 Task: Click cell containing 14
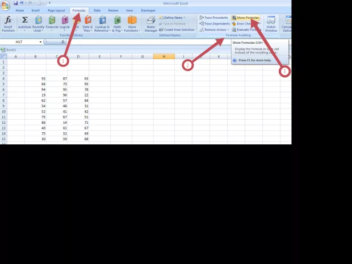57,123
